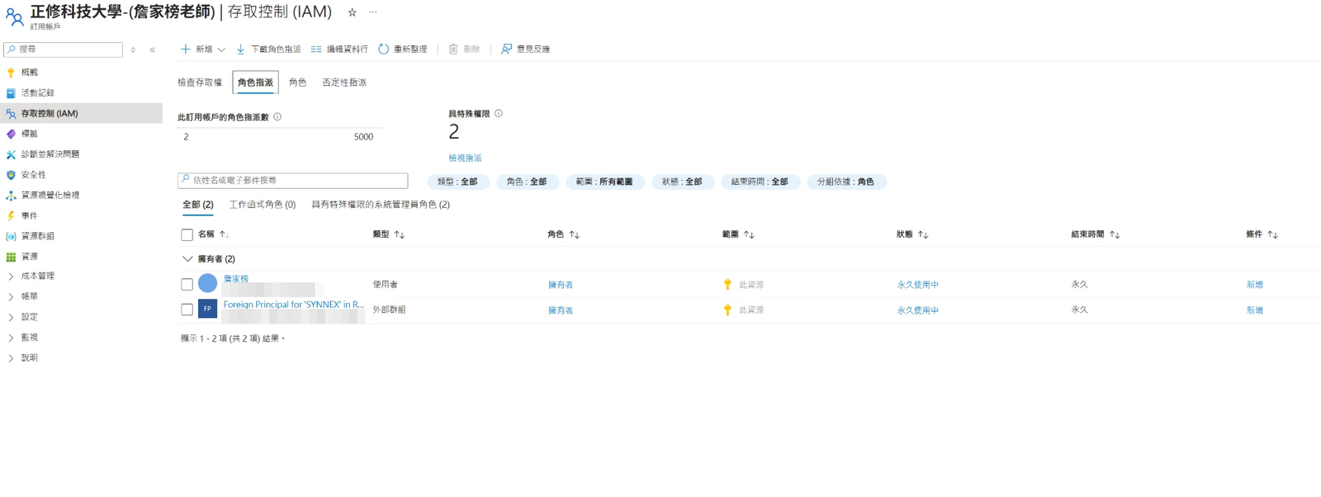Screen dimensions: 1321x497
Task: Open 結束時間 : 全部 filter
Action: pos(760,182)
